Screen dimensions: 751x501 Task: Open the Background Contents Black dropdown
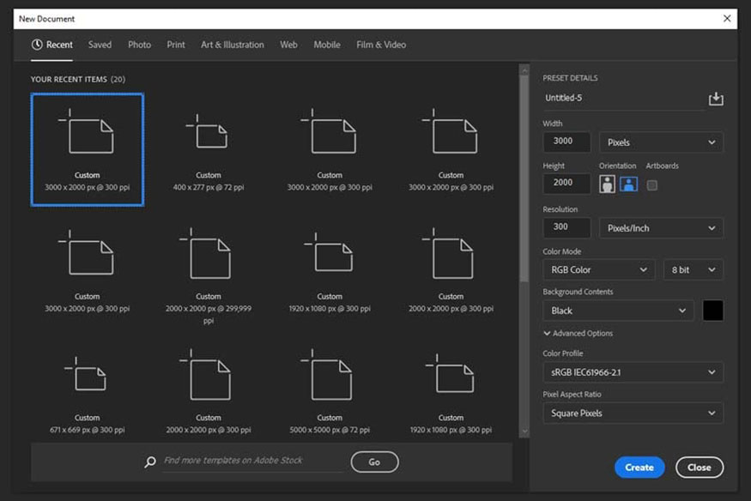click(x=618, y=311)
